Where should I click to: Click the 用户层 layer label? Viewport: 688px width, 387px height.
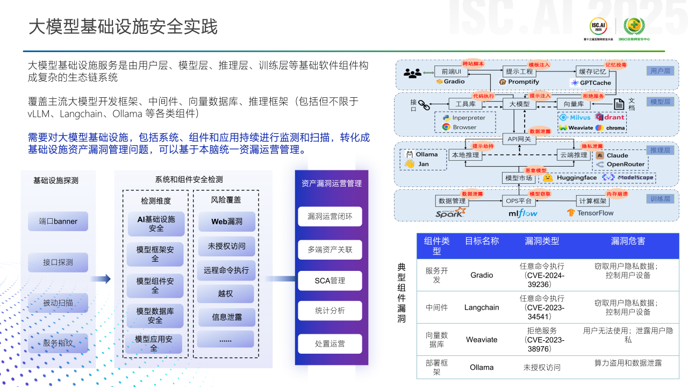(660, 70)
